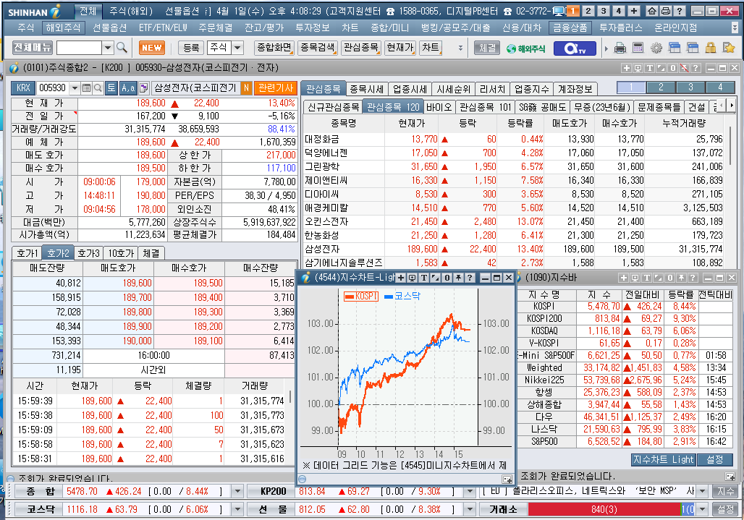The image size is (744, 520).
Task: Click the 전체메뉴 button
Action: point(33,48)
